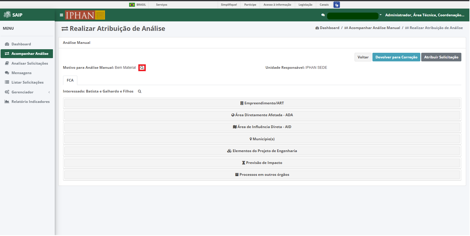Click the 'Análise Manual' panel heading

[77, 43]
